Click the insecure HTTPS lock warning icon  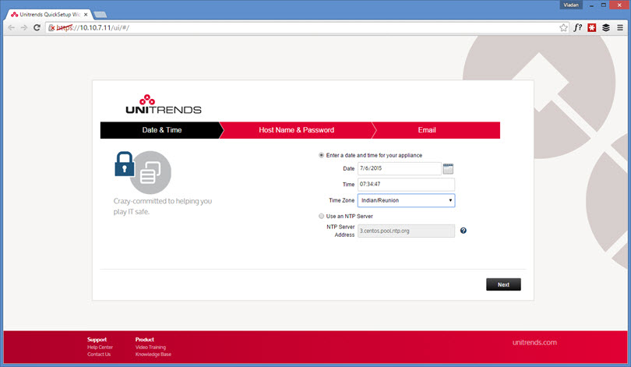51,28
